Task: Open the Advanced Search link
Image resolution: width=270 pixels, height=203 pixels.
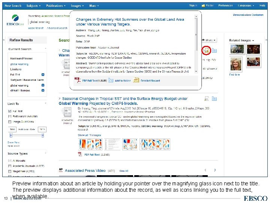Action: [57, 28]
